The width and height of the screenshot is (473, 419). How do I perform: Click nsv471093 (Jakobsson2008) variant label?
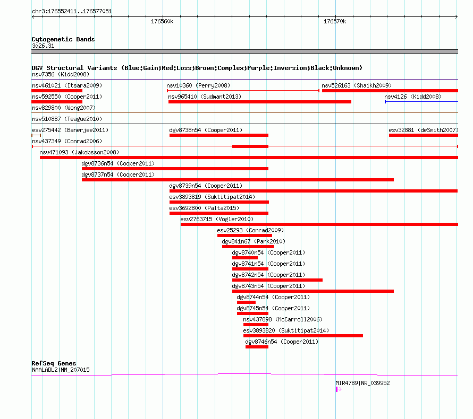coord(79,152)
